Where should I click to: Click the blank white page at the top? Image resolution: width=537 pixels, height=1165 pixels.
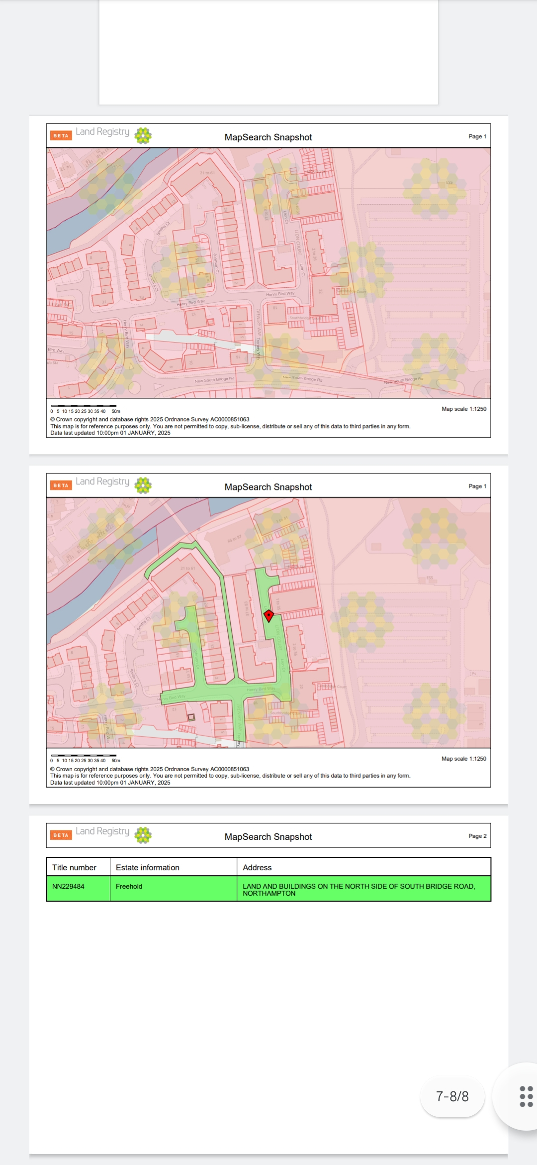tap(268, 52)
